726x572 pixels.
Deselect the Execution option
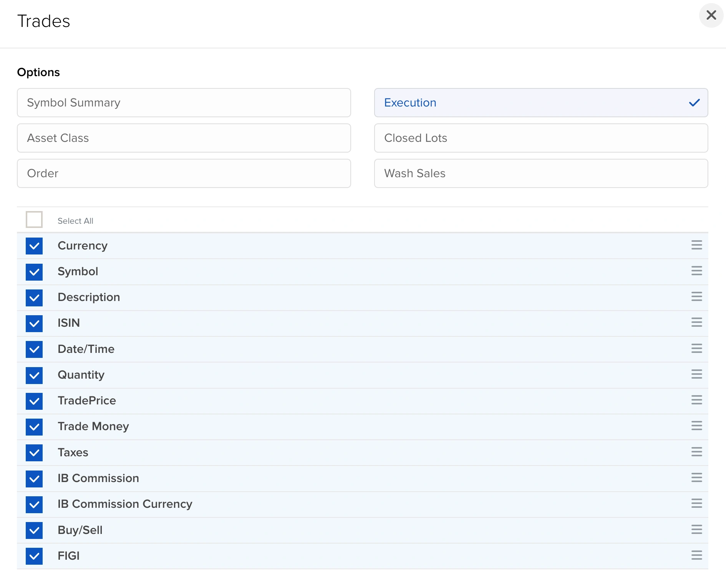point(541,103)
